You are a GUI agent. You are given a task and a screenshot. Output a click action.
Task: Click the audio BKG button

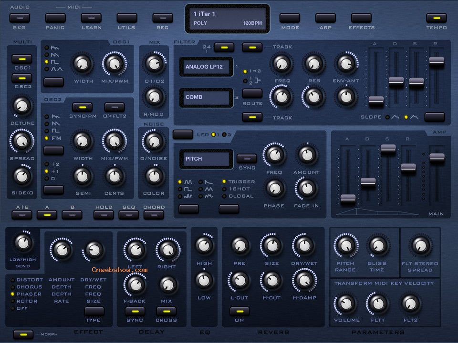20,18
